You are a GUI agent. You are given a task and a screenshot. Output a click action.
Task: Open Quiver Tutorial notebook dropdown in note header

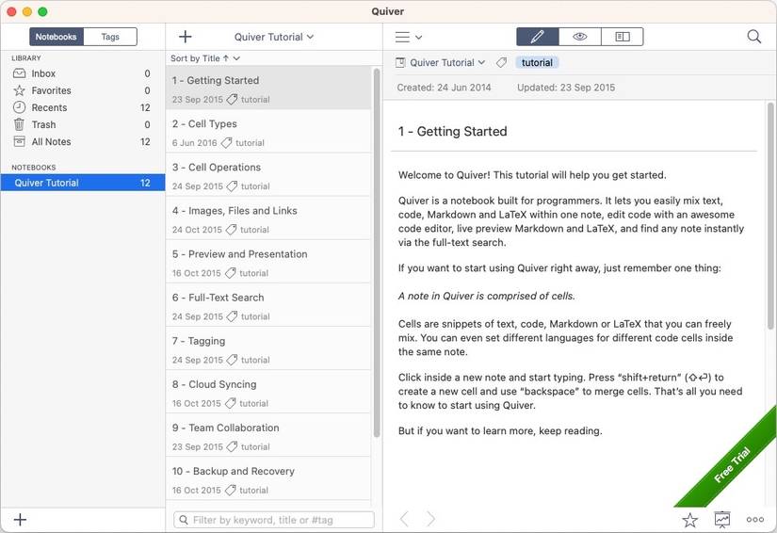pyautogui.click(x=441, y=62)
